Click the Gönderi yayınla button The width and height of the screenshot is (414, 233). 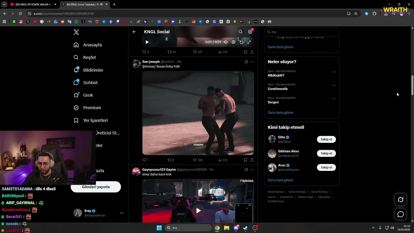(x=96, y=187)
